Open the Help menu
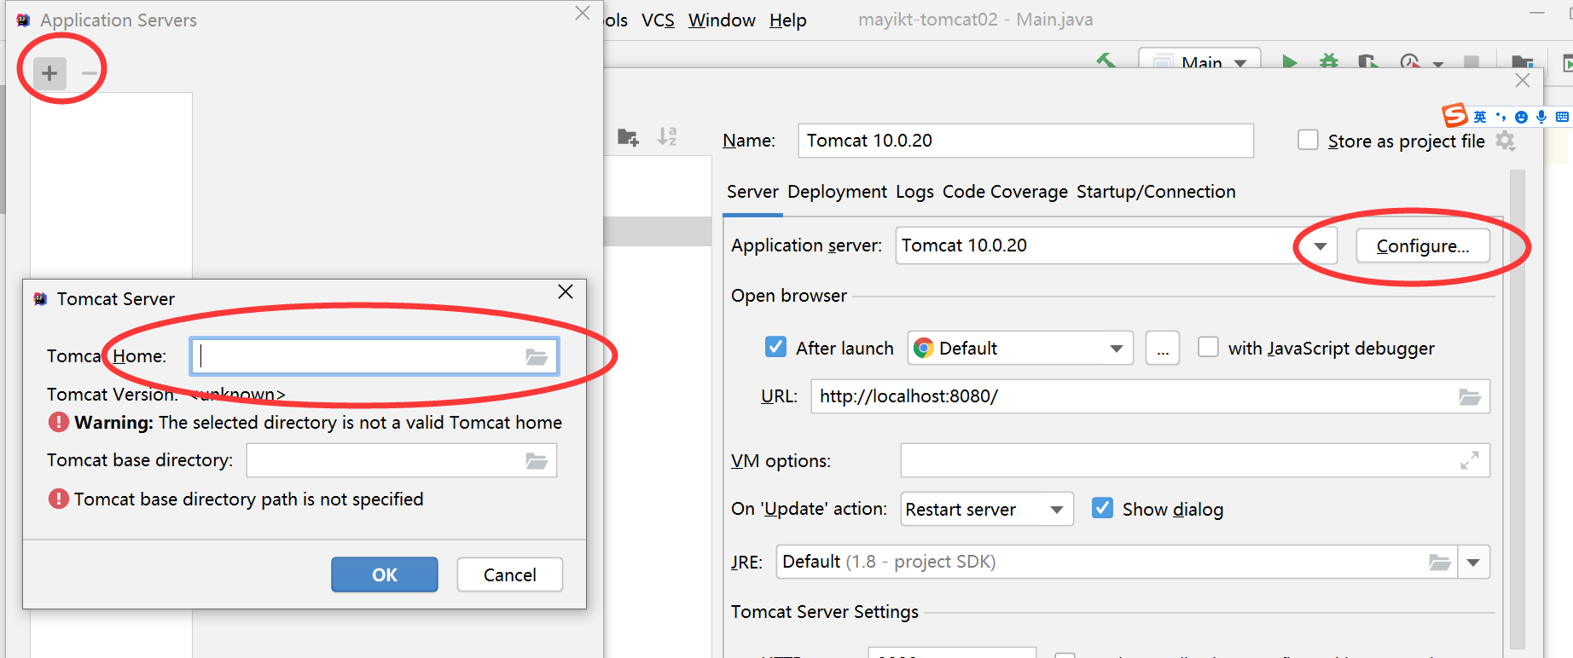Screen dimensions: 1573x658 [x=787, y=20]
